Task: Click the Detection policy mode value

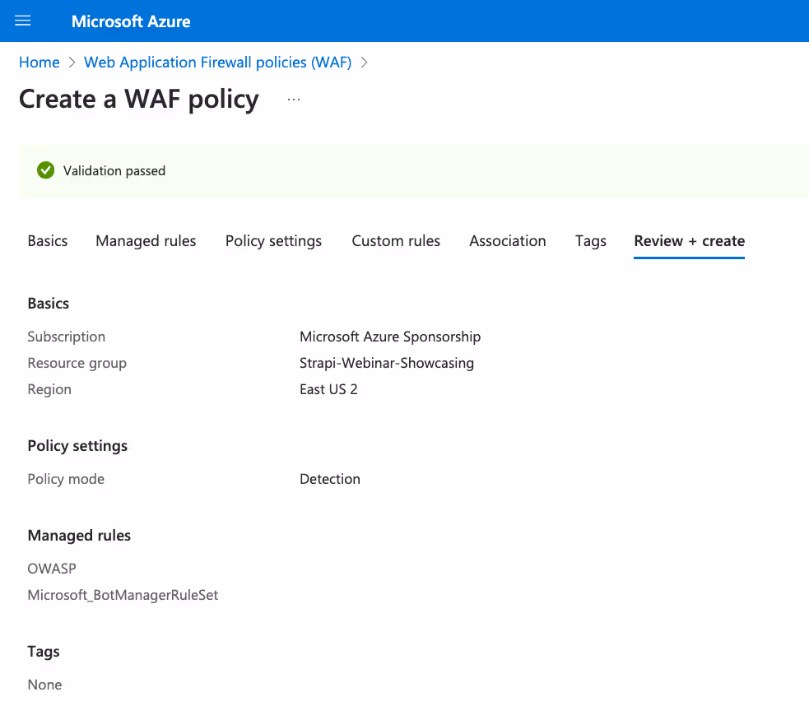Action: [x=330, y=478]
